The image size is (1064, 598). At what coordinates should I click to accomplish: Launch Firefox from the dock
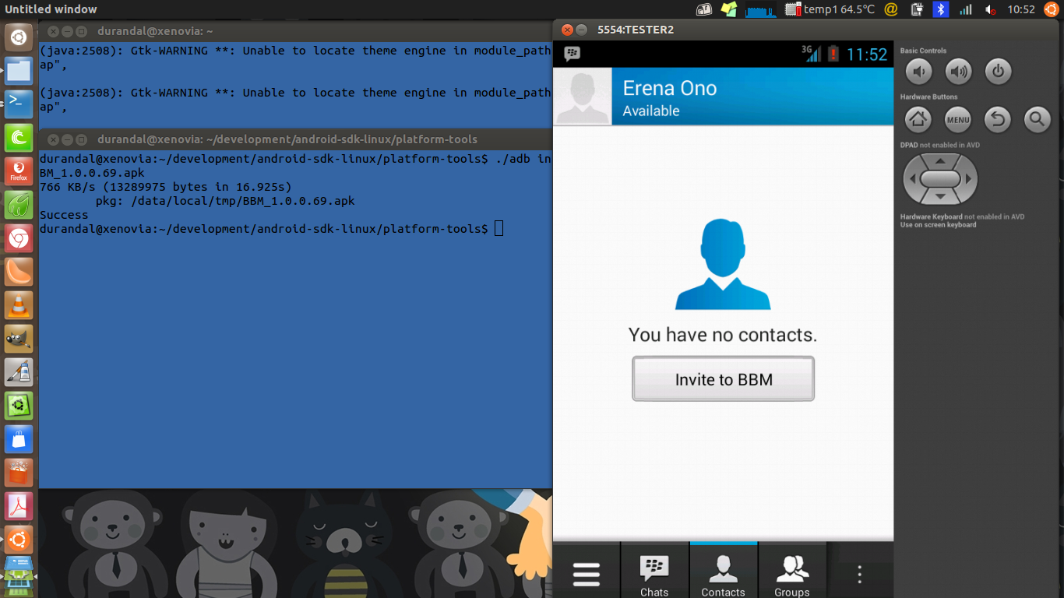(x=19, y=171)
